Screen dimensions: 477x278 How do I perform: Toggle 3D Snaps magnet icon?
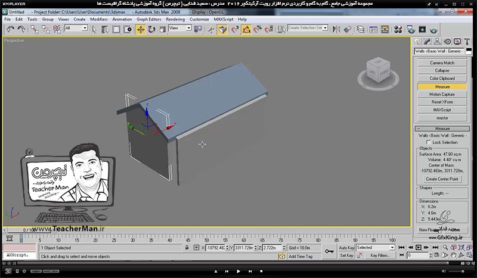click(234, 29)
